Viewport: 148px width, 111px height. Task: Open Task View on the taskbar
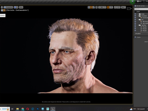[x=12, y=109]
